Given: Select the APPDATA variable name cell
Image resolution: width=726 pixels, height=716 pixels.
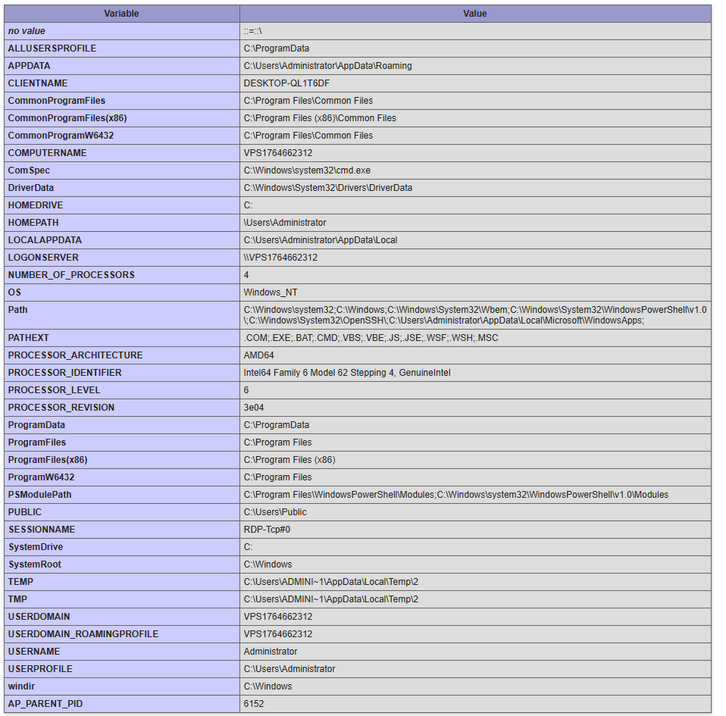Looking at the screenshot, I should (30, 66).
